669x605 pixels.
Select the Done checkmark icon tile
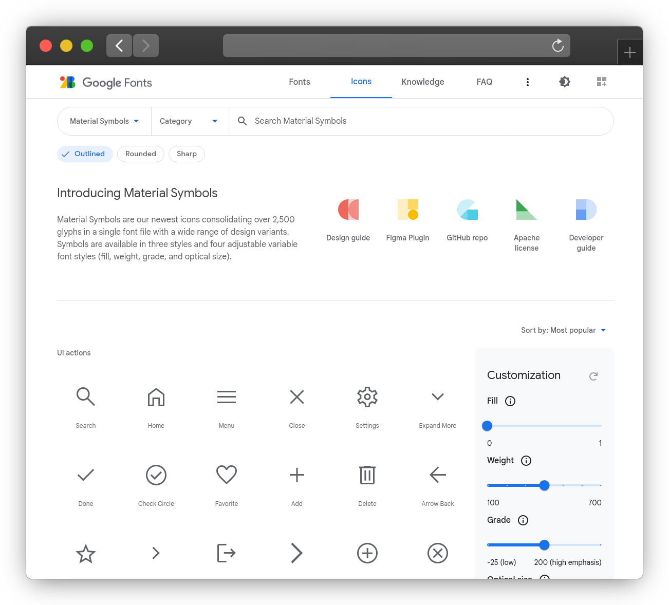point(86,485)
